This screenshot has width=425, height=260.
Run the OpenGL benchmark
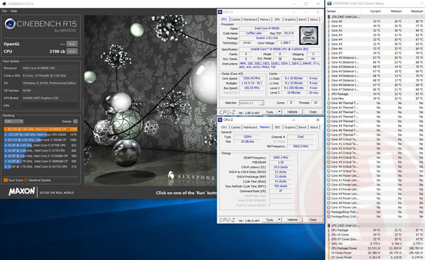72,44
